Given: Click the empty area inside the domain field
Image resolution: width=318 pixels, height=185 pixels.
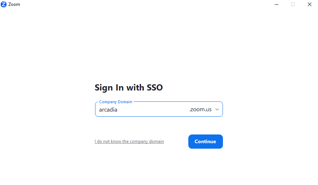Looking at the screenshot, I should click(x=153, y=109).
